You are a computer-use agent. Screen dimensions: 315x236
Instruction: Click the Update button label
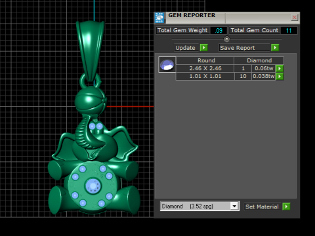click(x=186, y=48)
